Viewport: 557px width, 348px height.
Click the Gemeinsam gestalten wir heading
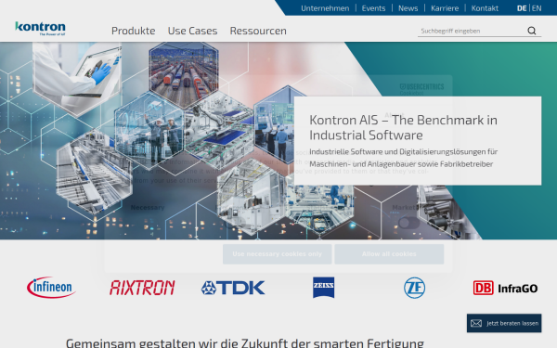(245, 343)
